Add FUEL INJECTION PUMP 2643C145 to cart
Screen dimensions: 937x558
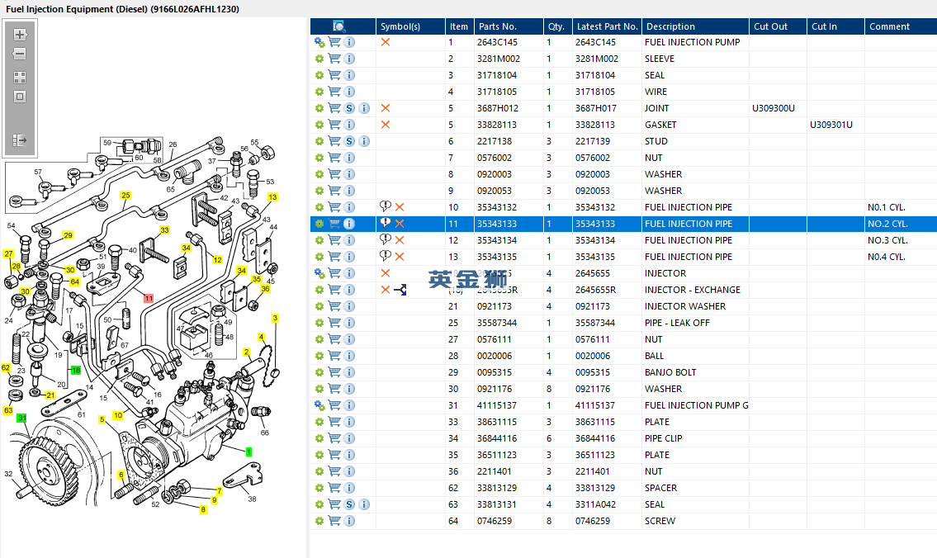click(x=334, y=42)
